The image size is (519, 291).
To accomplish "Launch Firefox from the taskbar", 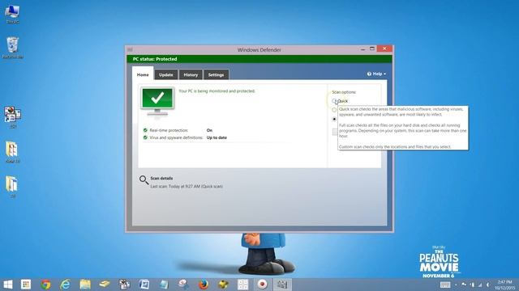I will [204, 285].
